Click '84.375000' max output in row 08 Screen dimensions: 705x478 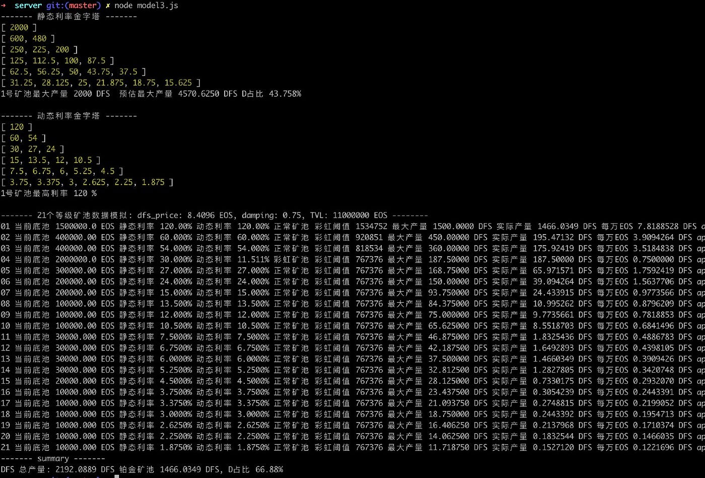pyautogui.click(x=449, y=304)
